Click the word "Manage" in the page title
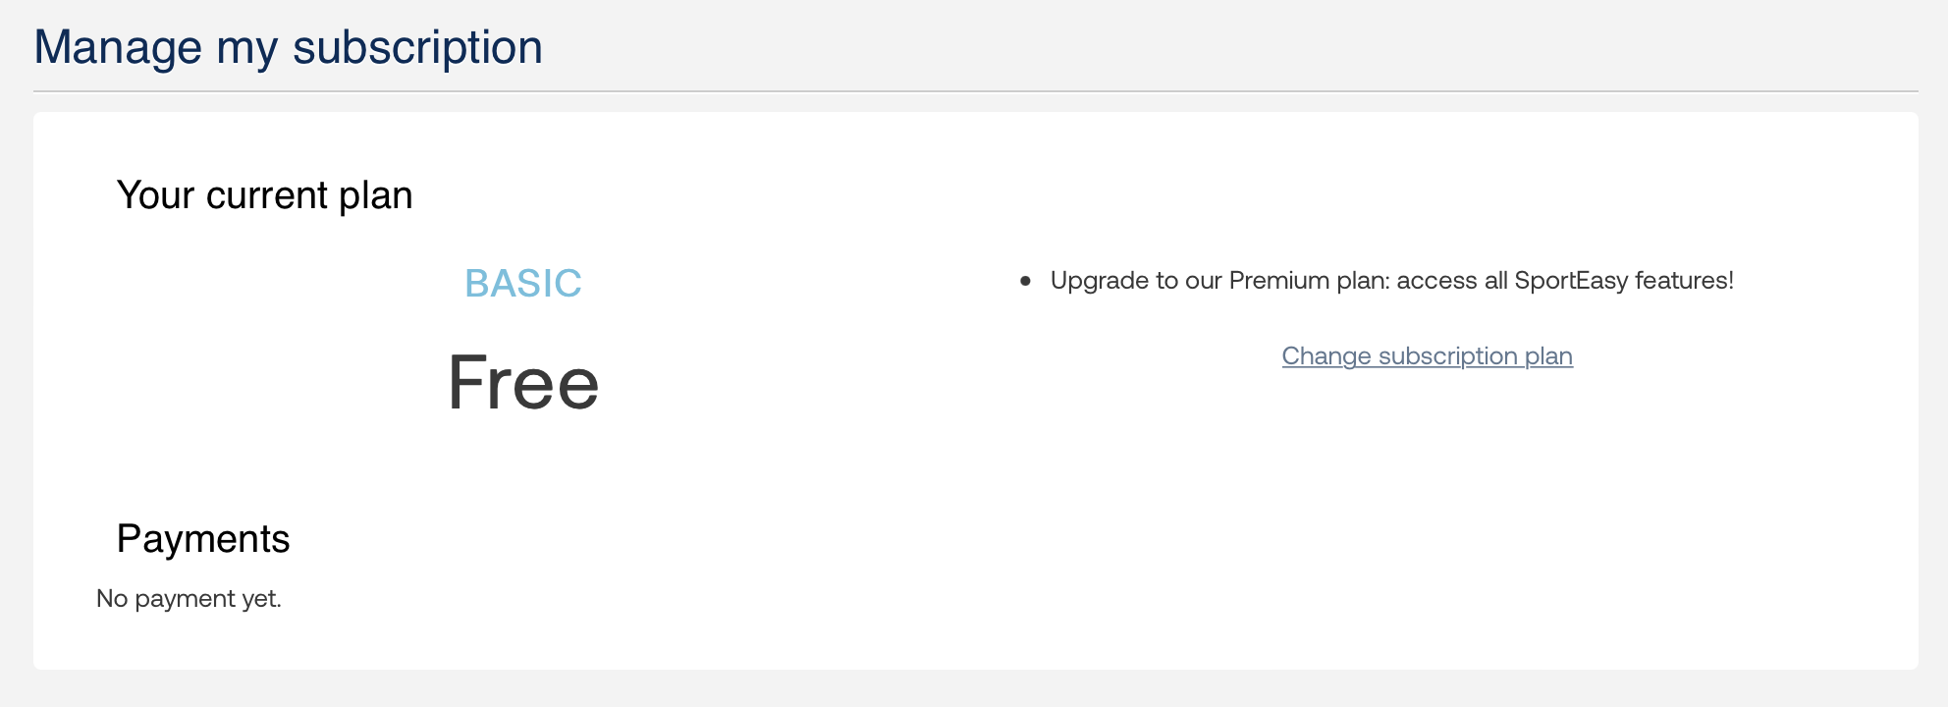 coord(118,47)
